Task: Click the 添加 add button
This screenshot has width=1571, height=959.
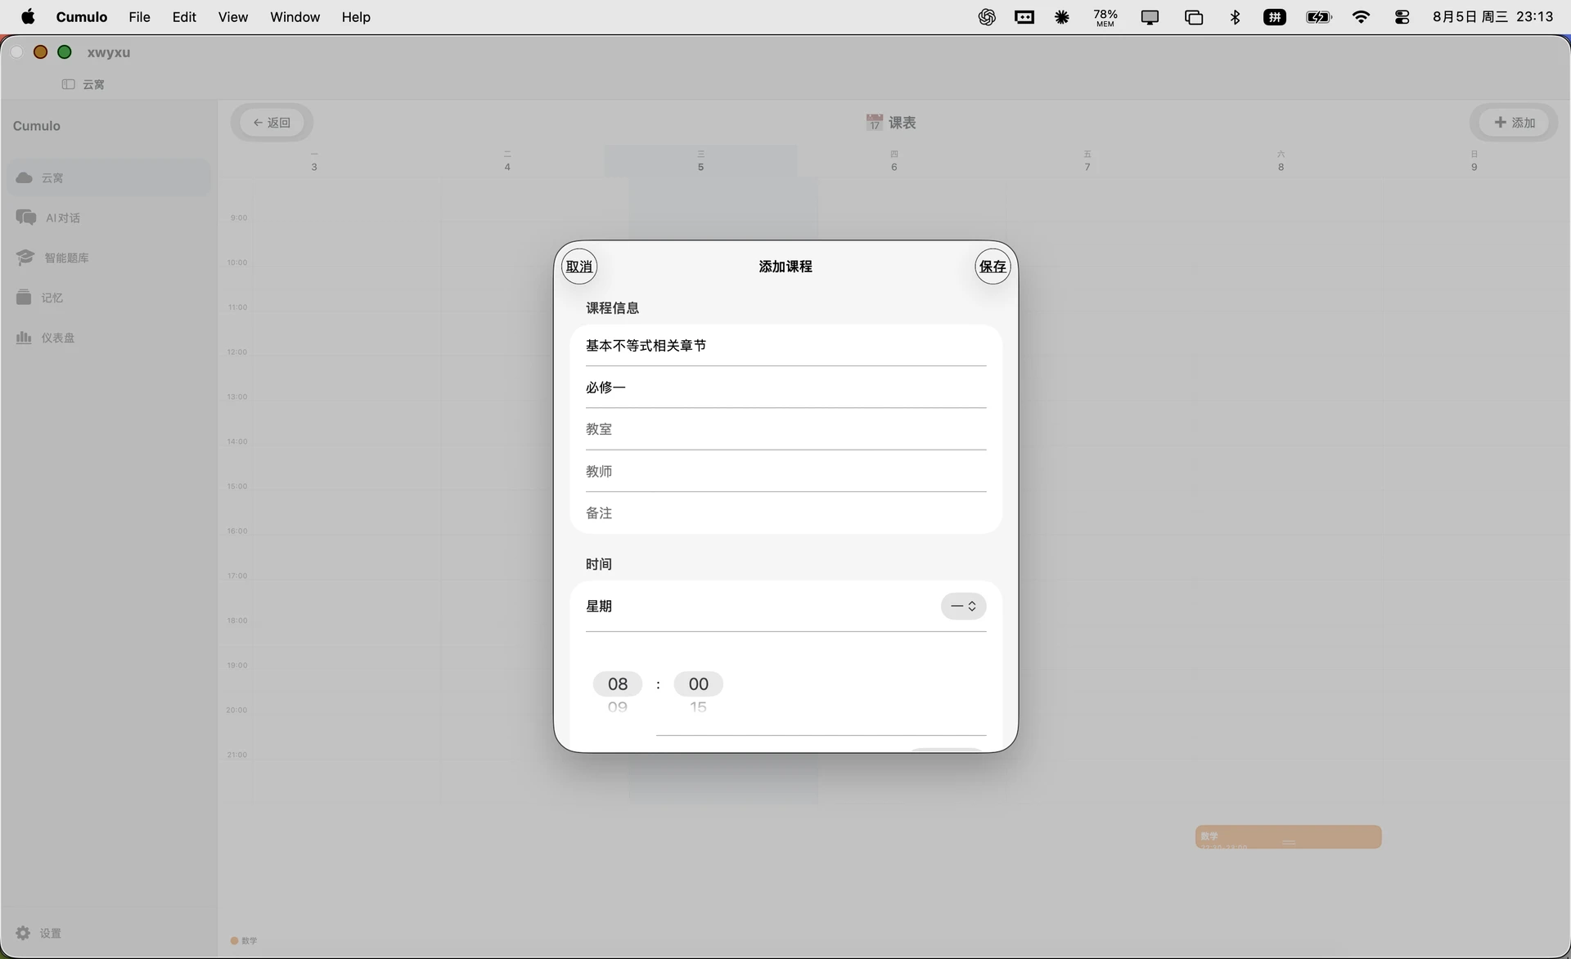Action: tap(1515, 123)
